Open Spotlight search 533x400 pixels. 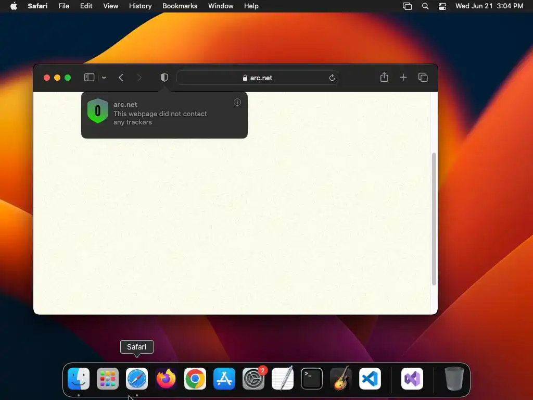click(425, 6)
